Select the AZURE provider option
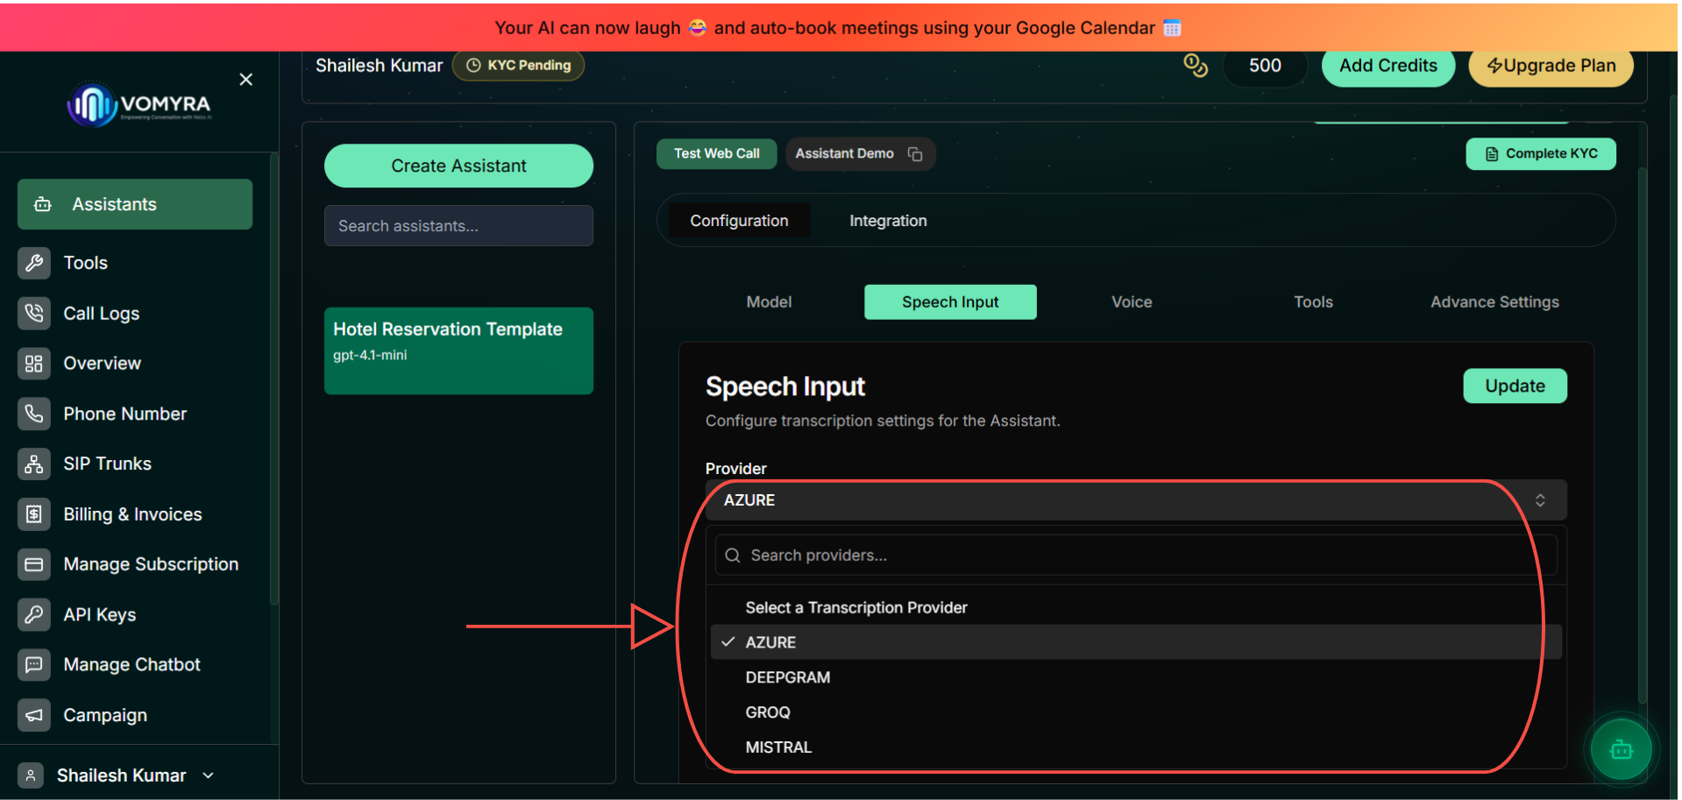This screenshot has height=800, width=1682. point(1136,642)
